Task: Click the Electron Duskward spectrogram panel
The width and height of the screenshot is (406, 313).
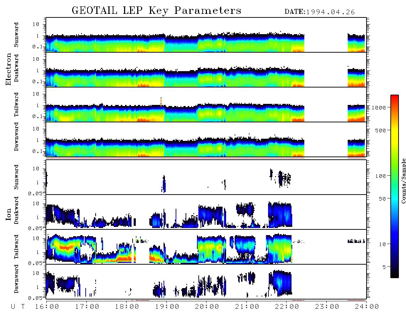Action: click(x=206, y=70)
